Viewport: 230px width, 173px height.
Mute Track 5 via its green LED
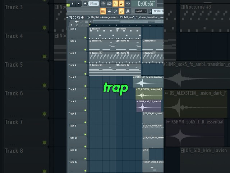pyautogui.click(x=85, y=86)
